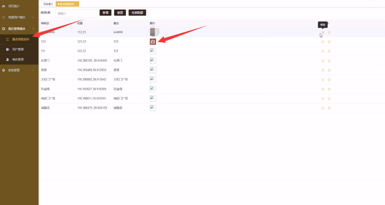Focus the 采样点 search input field

tap(77, 13)
